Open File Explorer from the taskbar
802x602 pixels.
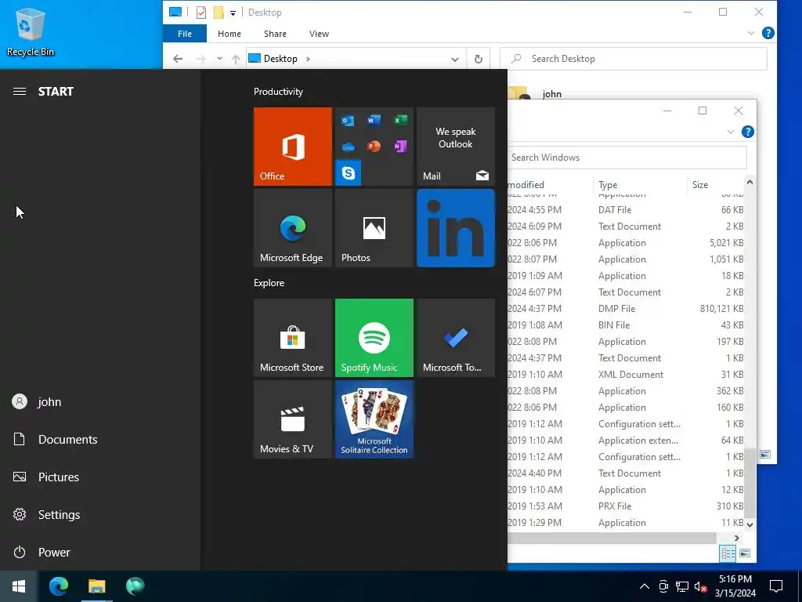(x=96, y=586)
